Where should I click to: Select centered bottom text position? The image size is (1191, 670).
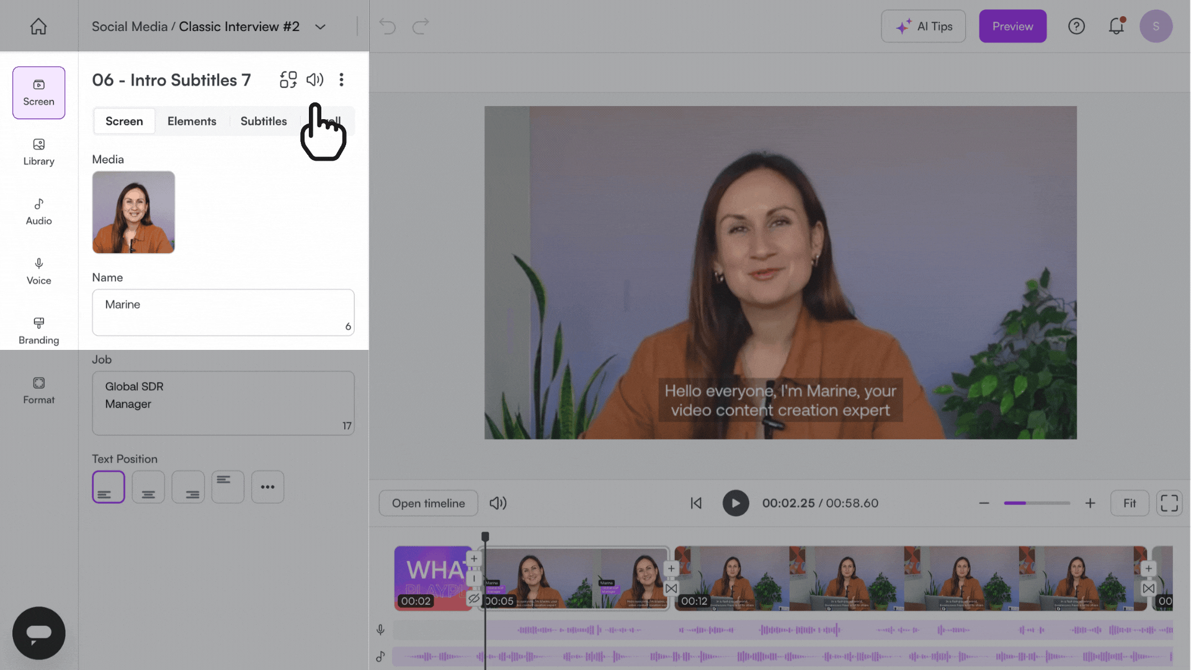[x=148, y=487]
